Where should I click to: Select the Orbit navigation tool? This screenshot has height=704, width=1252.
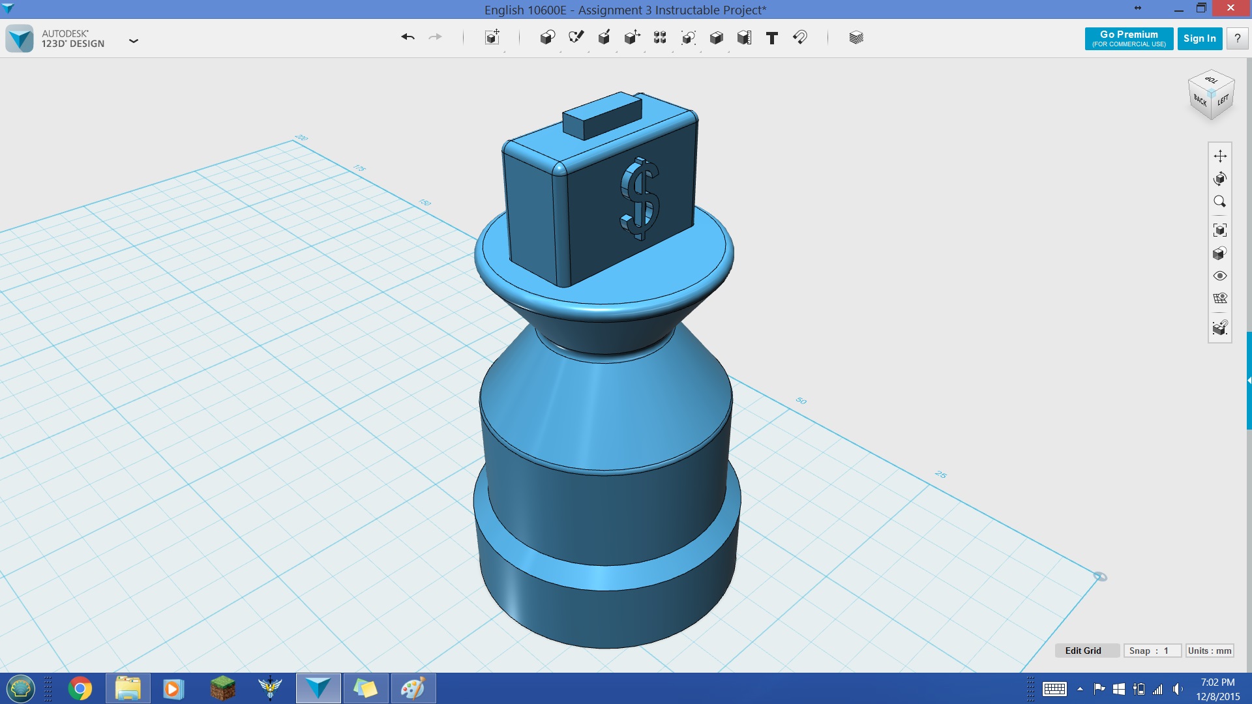[1220, 179]
